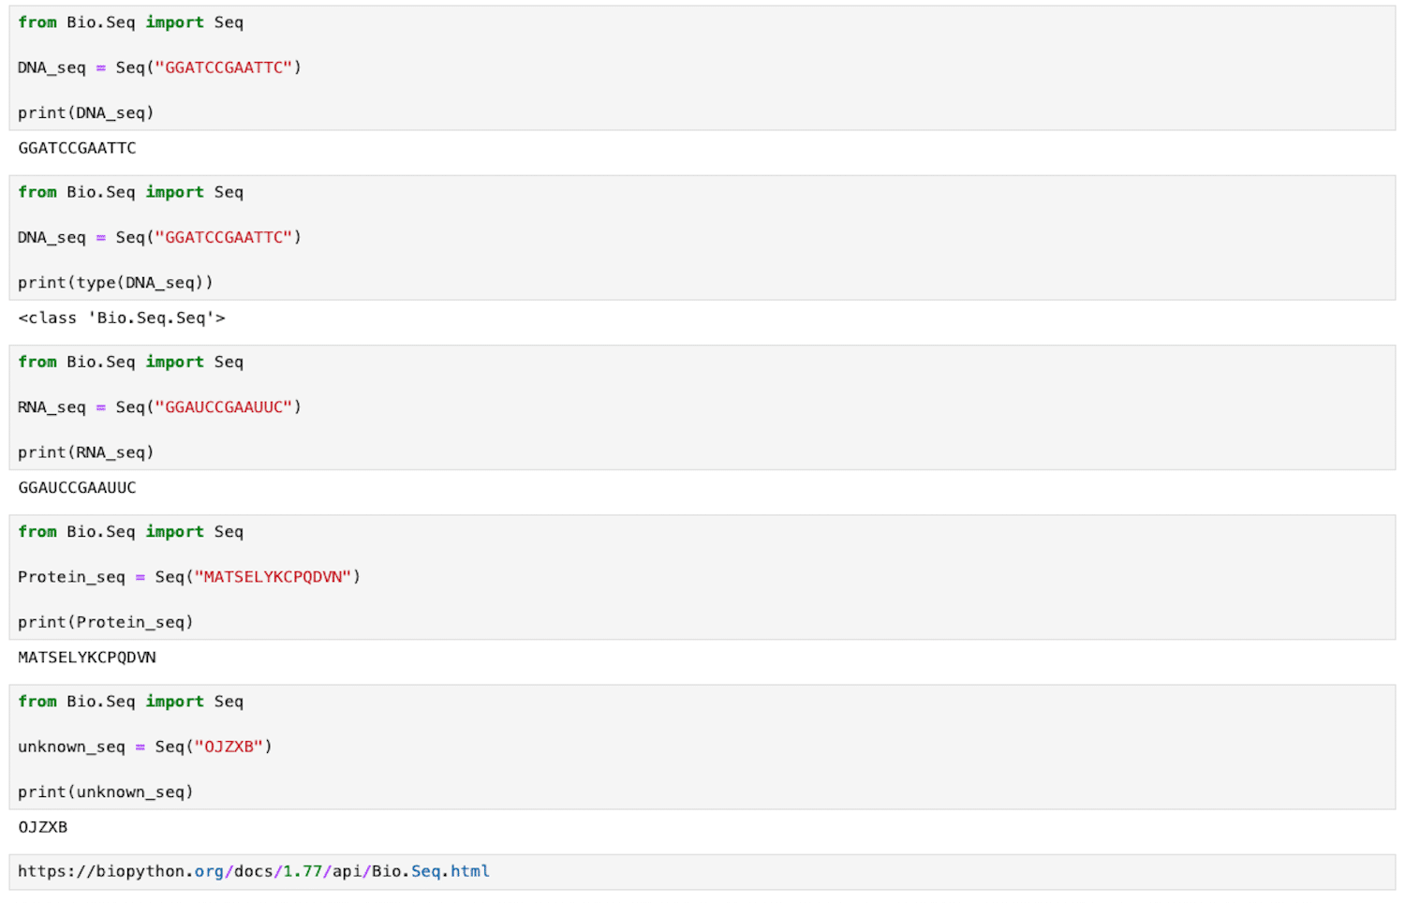
Task: Select the output text OJZXB
Action: pyautogui.click(x=41, y=827)
